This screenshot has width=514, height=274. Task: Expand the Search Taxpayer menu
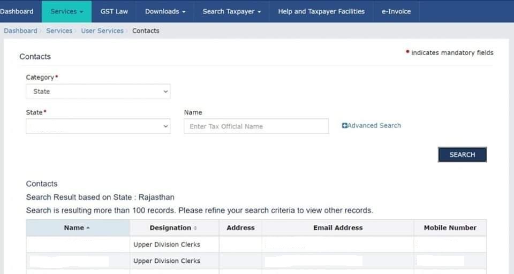[x=232, y=11]
